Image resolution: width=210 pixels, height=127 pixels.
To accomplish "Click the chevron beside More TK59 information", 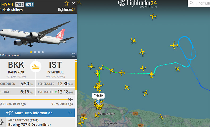I will [x=70, y=113].
